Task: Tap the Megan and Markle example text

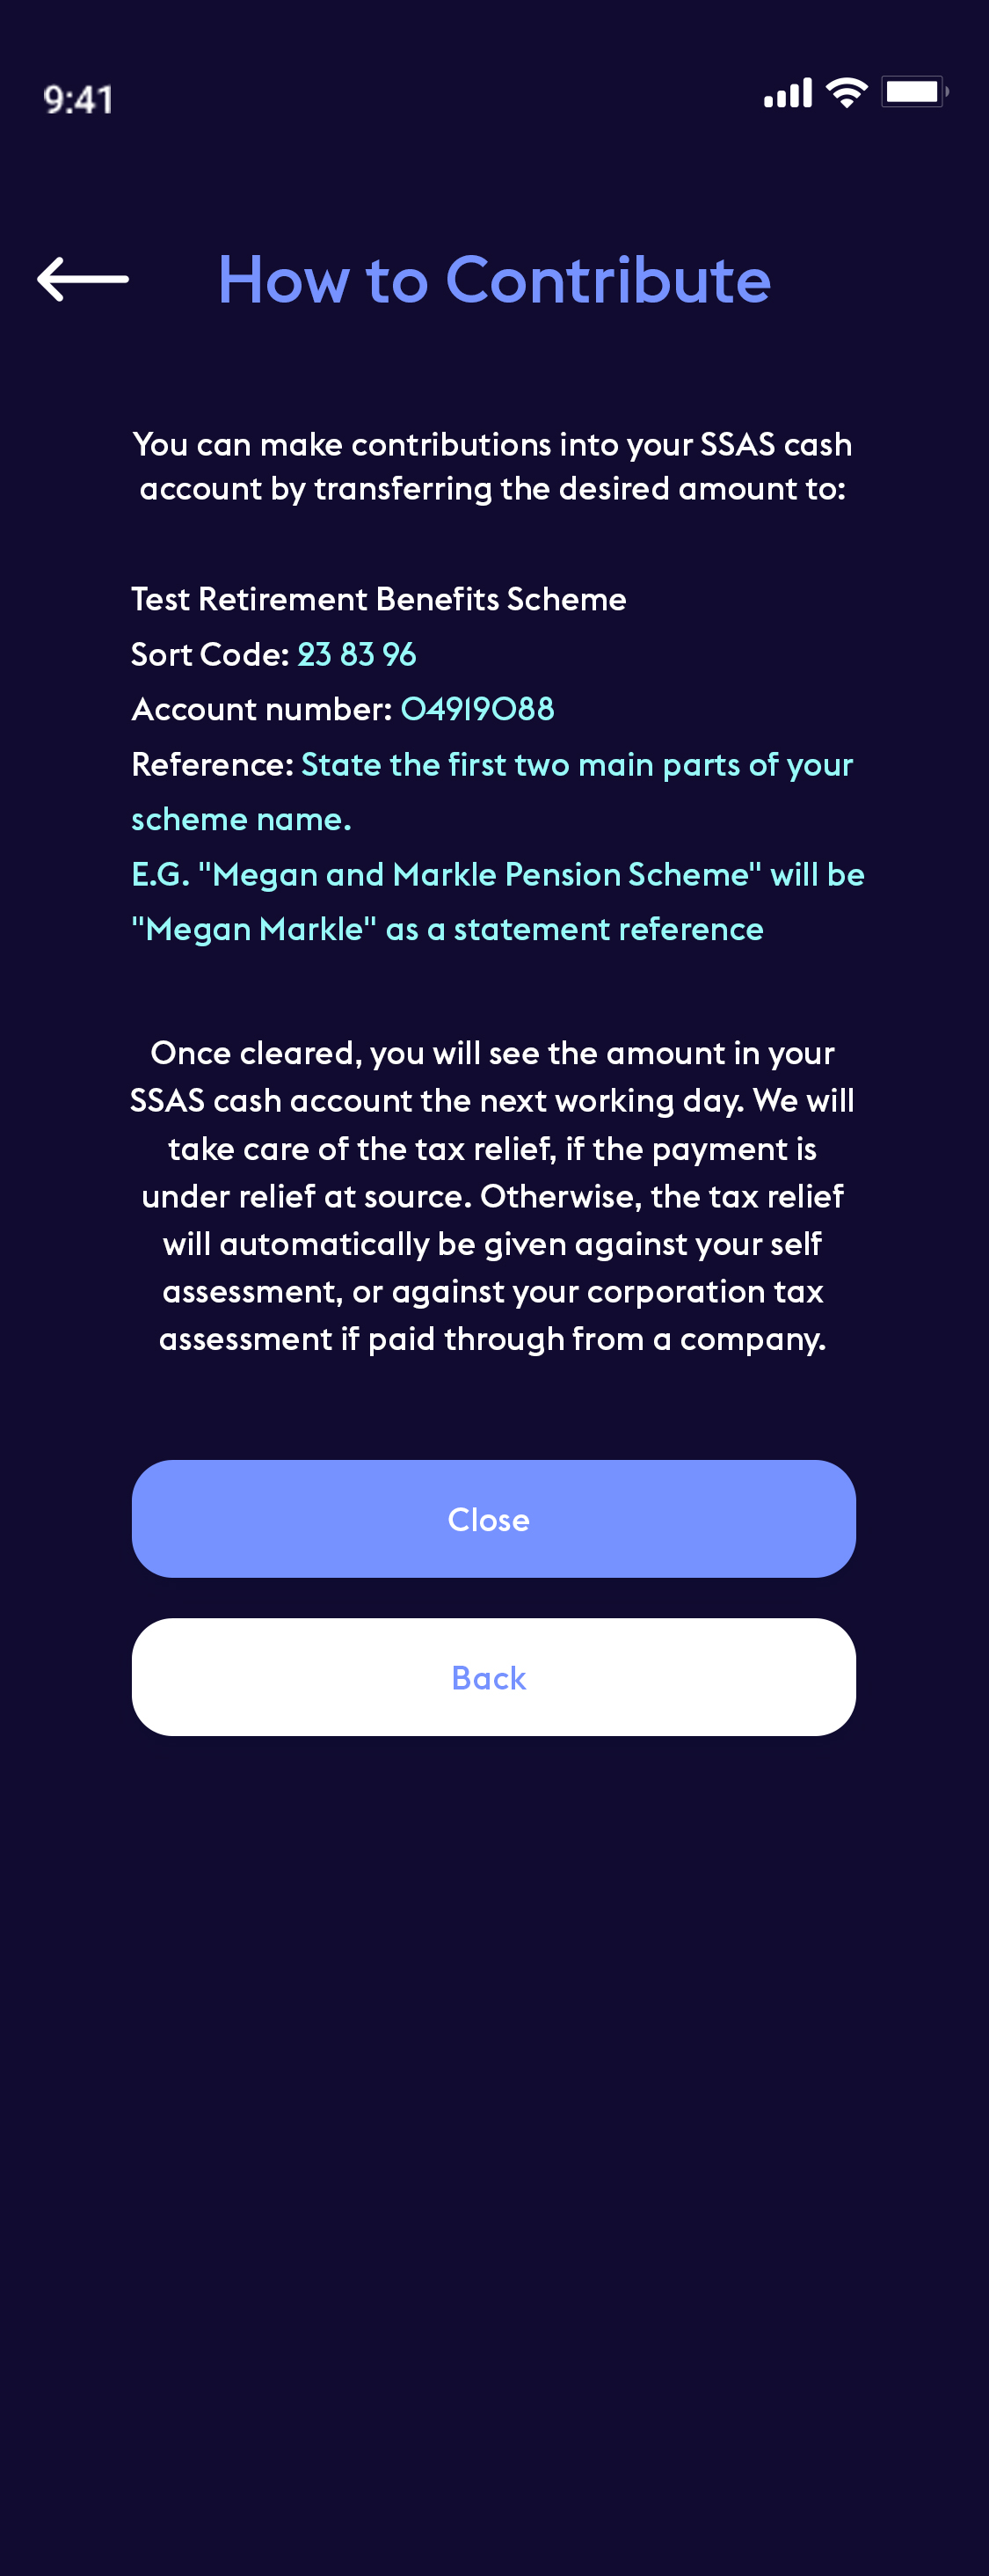Action: [498, 874]
